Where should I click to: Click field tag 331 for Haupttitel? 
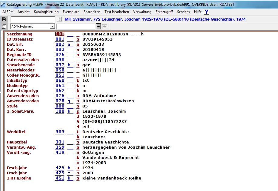coord(60,142)
